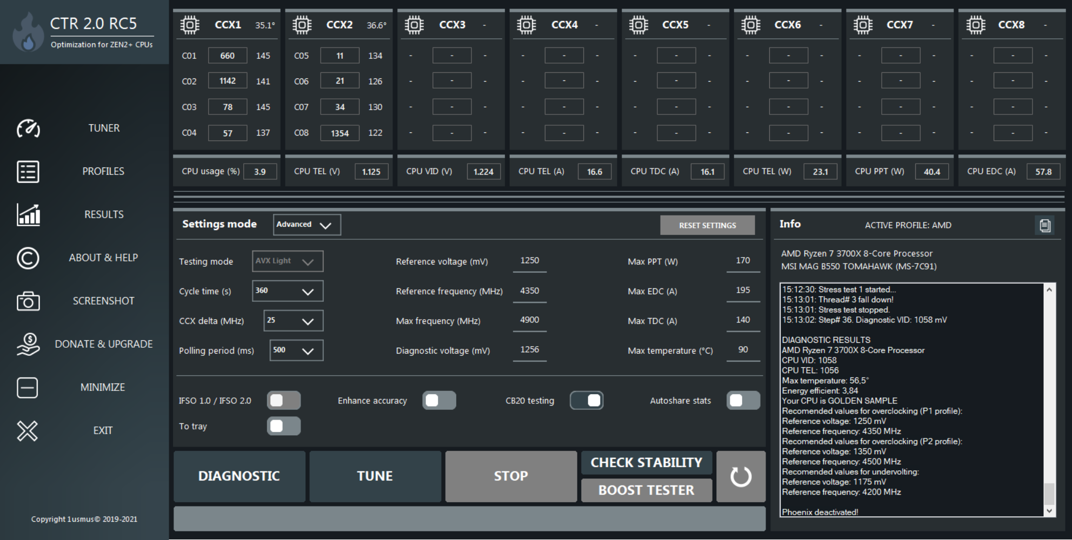Click the CPU usage (%) value 3.9
The width and height of the screenshot is (1072, 540).
point(260,172)
